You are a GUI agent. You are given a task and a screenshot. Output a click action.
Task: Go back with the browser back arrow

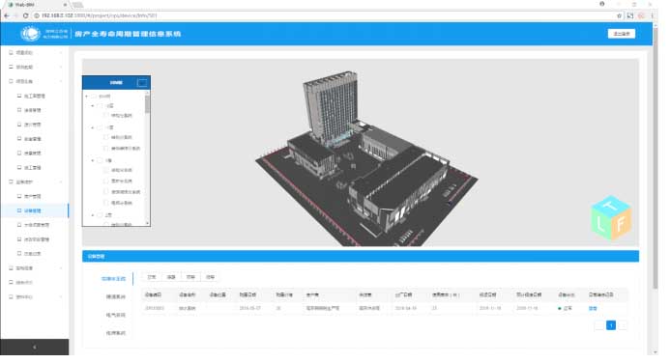point(7,15)
